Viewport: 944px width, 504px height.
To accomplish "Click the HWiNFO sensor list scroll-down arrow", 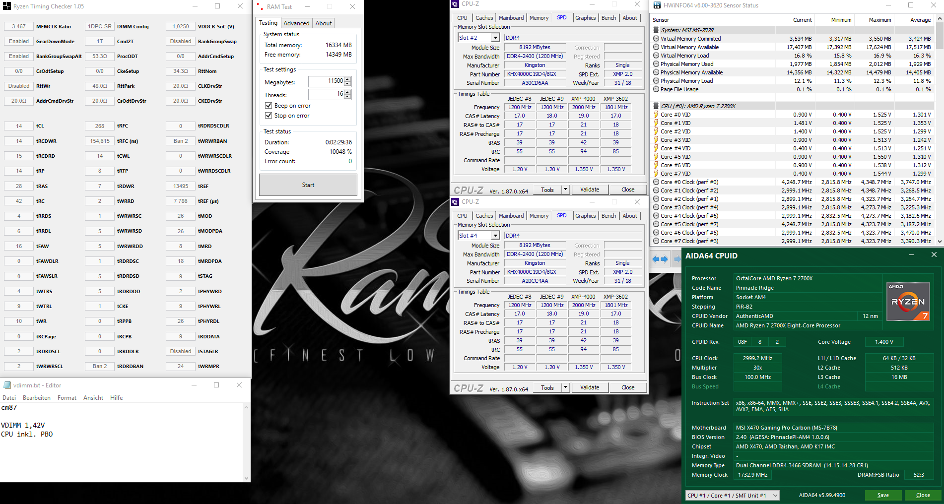I will [x=940, y=241].
